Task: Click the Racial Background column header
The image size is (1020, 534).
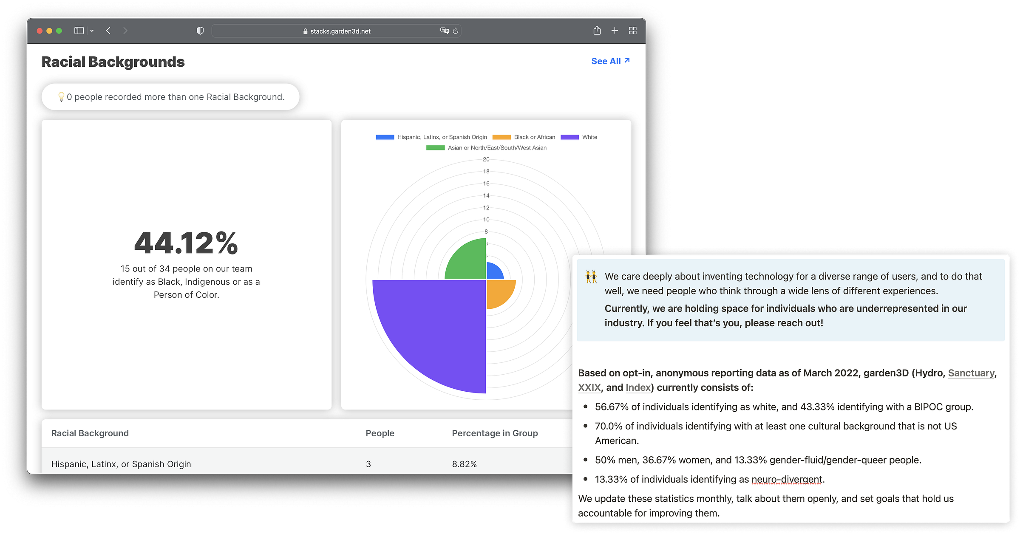Action: click(90, 433)
